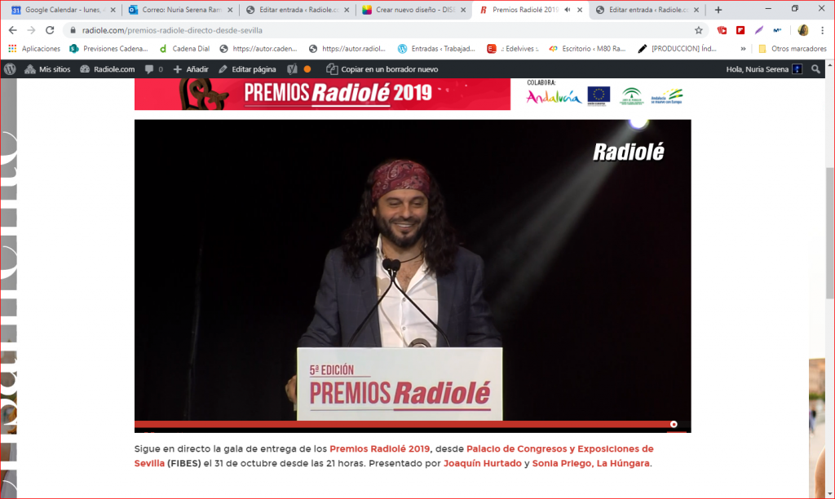
Task: Open a new browser tab
Action: pos(718,10)
